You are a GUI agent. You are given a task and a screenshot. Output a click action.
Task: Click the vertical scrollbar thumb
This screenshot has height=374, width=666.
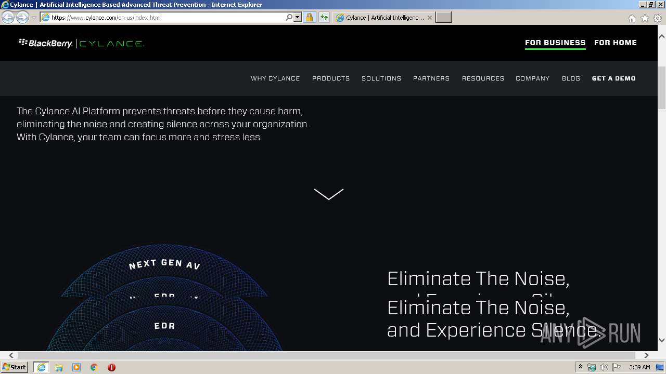point(662,88)
